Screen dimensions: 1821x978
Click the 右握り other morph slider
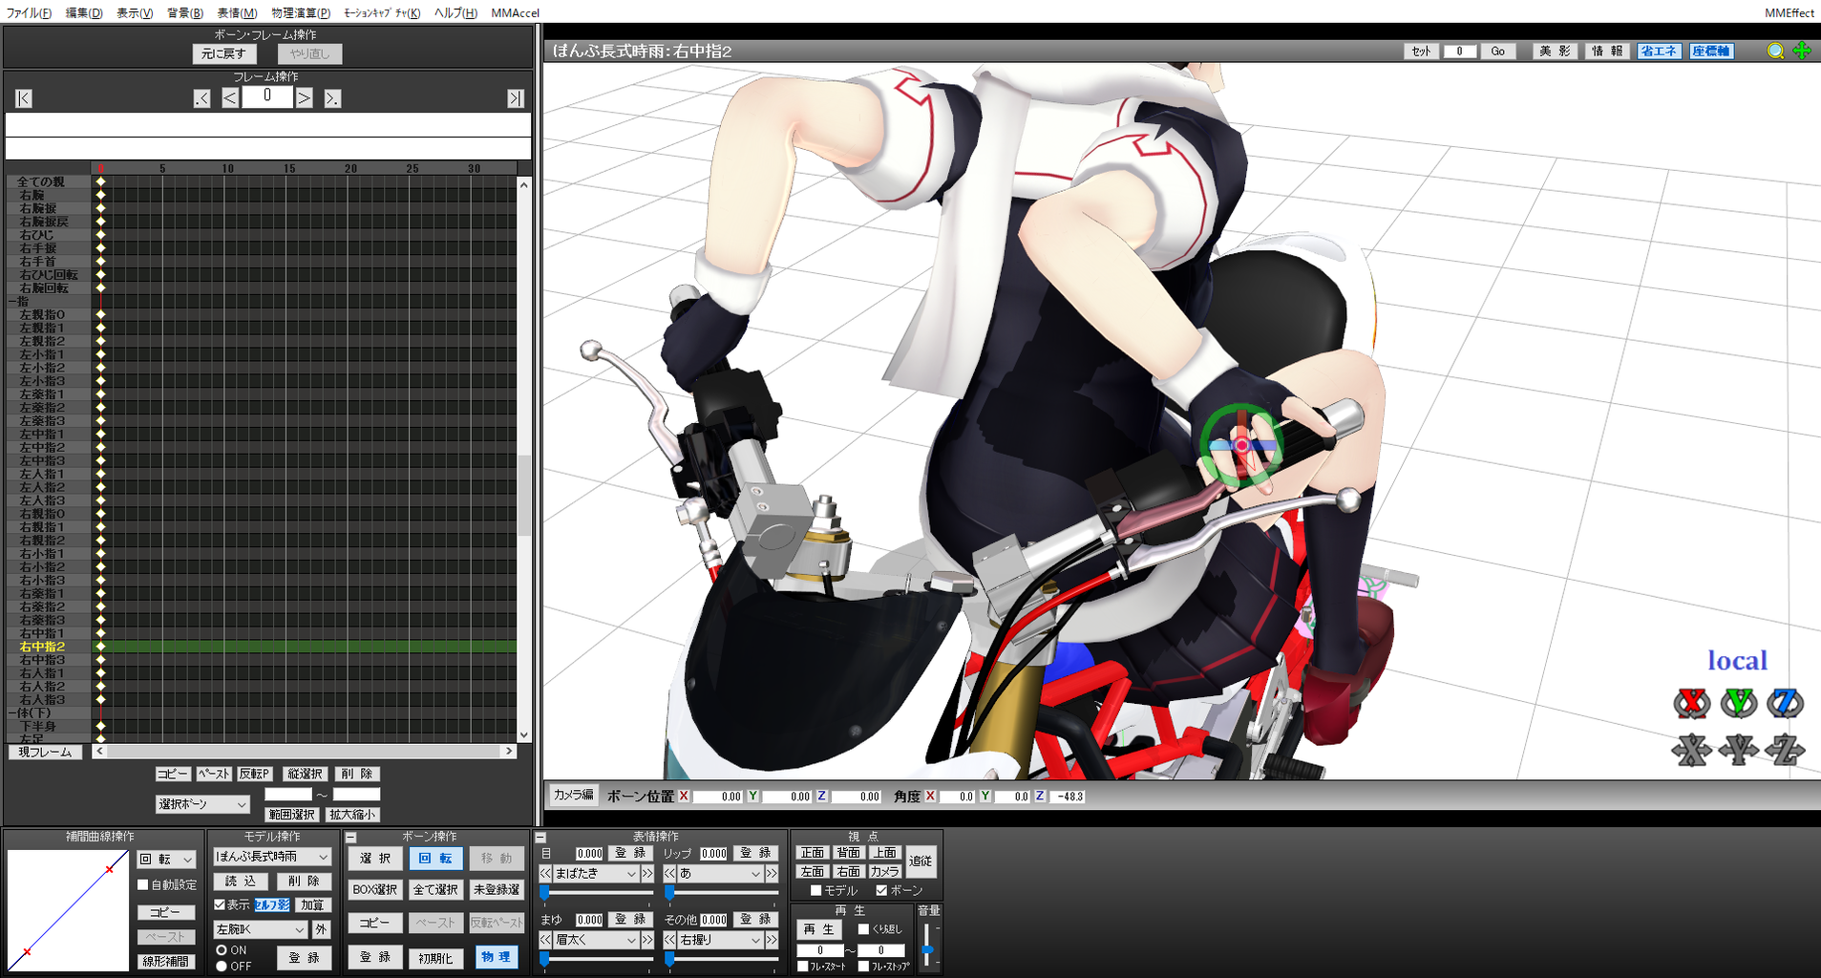point(721,958)
